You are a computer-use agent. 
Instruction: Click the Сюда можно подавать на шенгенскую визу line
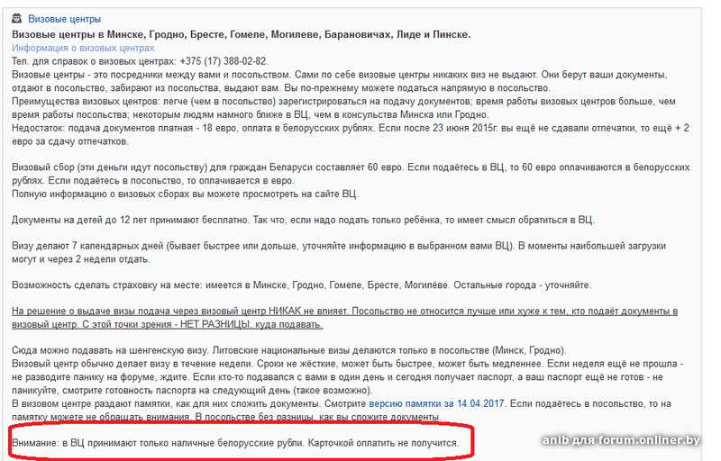pos(289,350)
